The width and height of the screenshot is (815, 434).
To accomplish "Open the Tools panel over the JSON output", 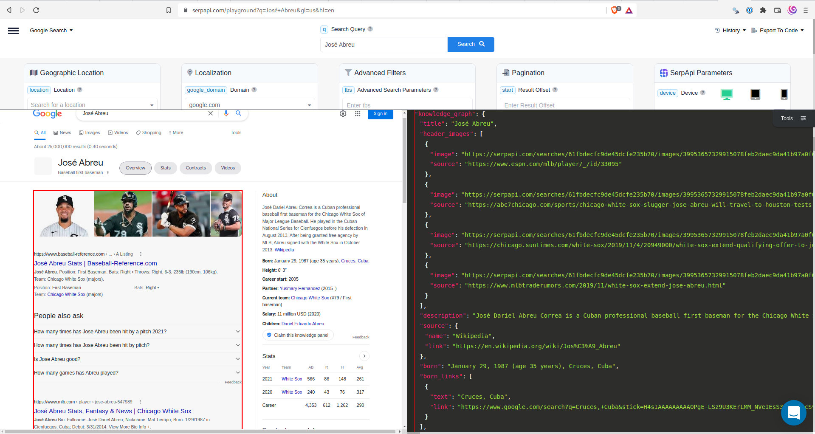I will pyautogui.click(x=793, y=118).
